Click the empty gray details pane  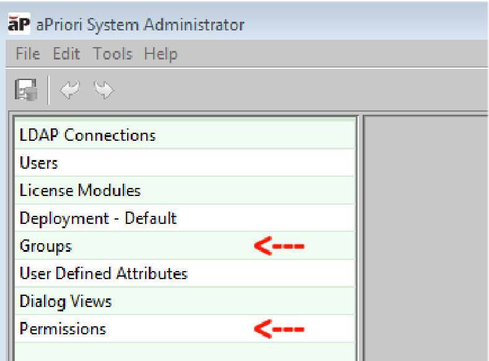click(x=426, y=236)
